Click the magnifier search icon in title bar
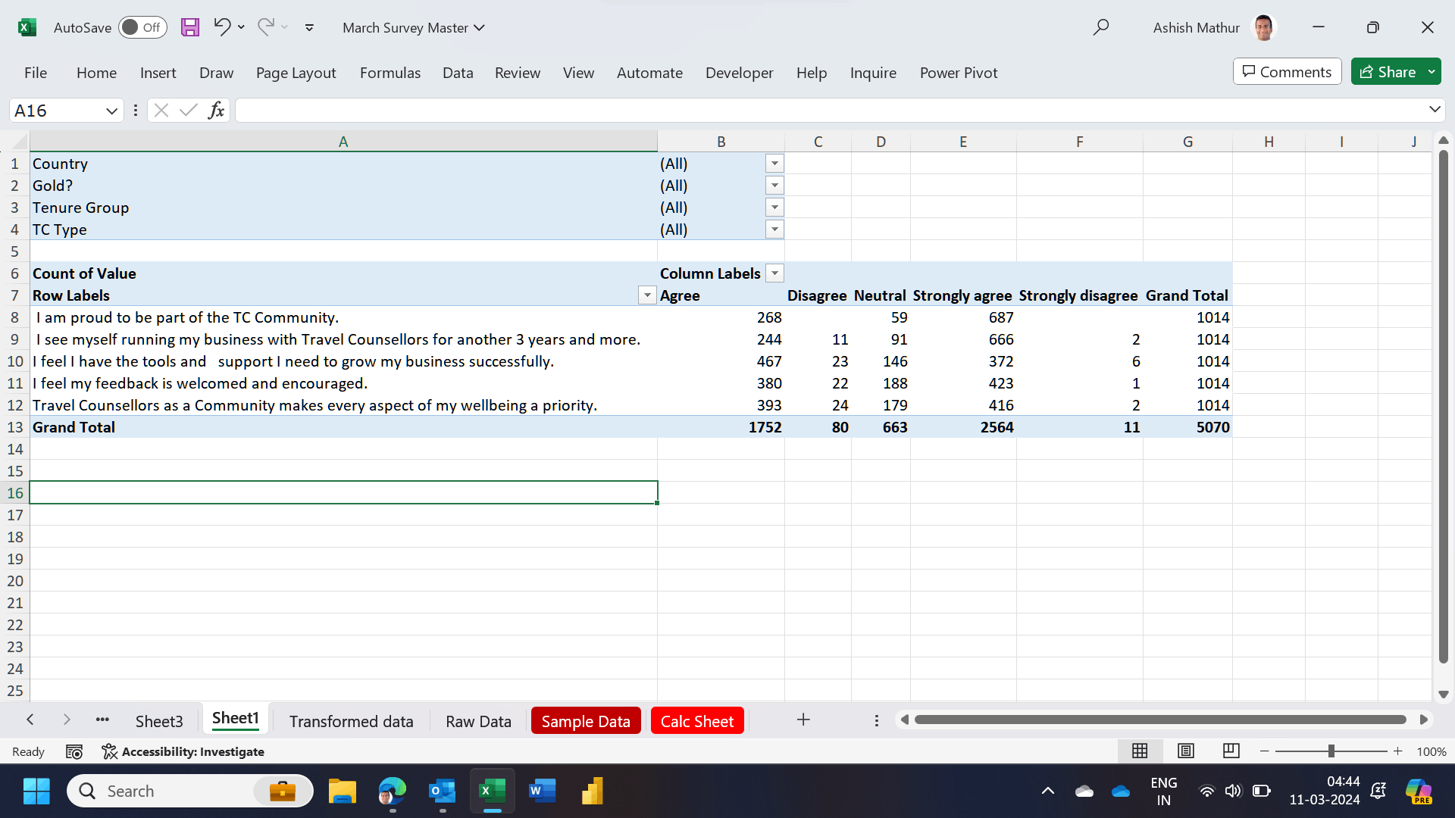This screenshot has height=818, width=1455. (1100, 27)
